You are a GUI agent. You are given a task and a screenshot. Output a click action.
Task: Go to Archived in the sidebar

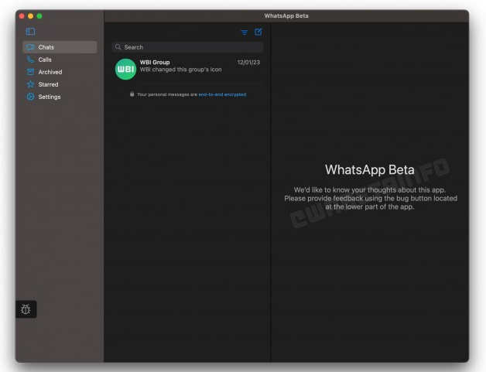[x=60, y=72]
